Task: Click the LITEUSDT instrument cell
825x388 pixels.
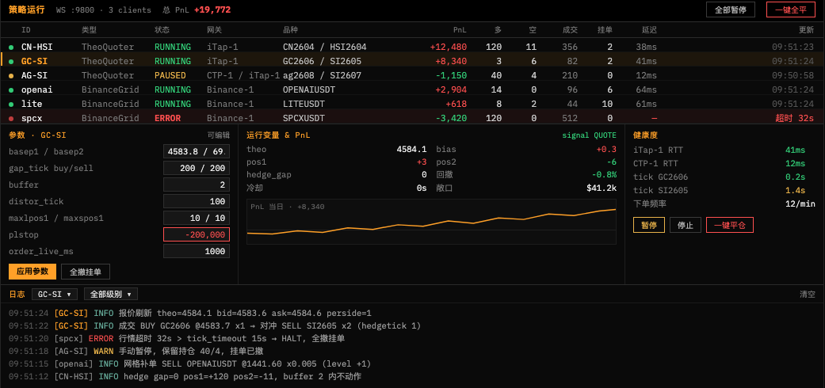Action: click(304, 104)
